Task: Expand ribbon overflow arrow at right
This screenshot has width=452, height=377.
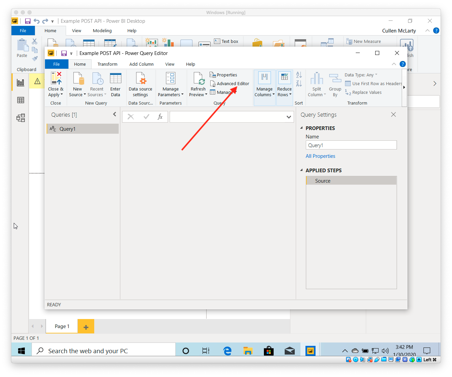Action: coord(404,87)
